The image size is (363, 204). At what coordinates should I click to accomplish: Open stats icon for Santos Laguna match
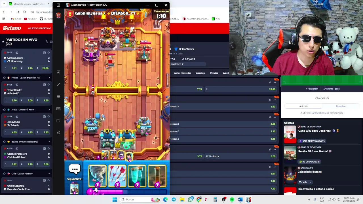[x=44, y=52]
